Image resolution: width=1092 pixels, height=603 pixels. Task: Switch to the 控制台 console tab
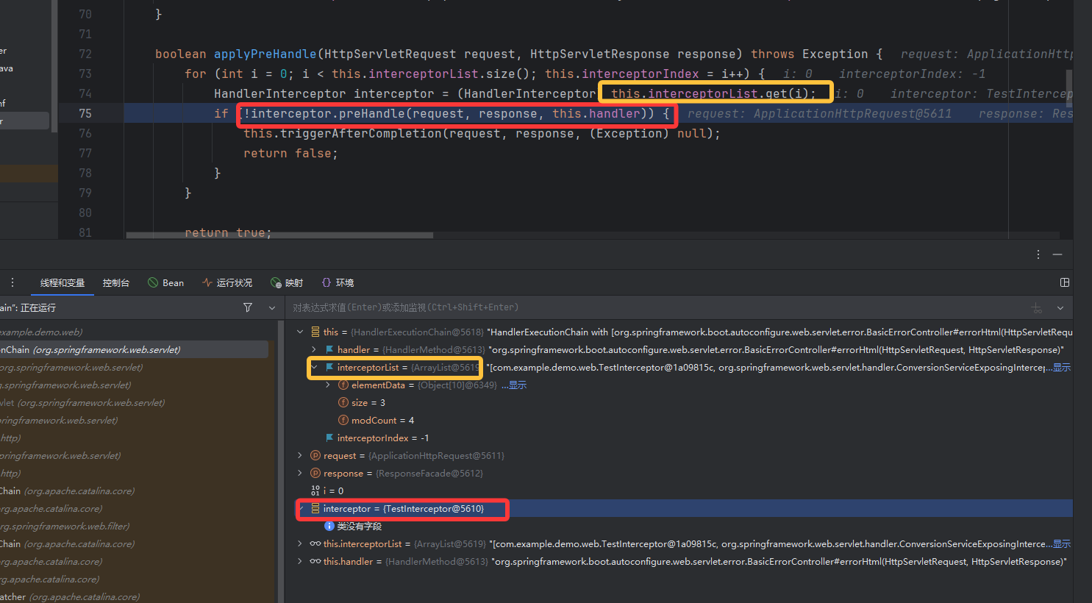pos(116,283)
